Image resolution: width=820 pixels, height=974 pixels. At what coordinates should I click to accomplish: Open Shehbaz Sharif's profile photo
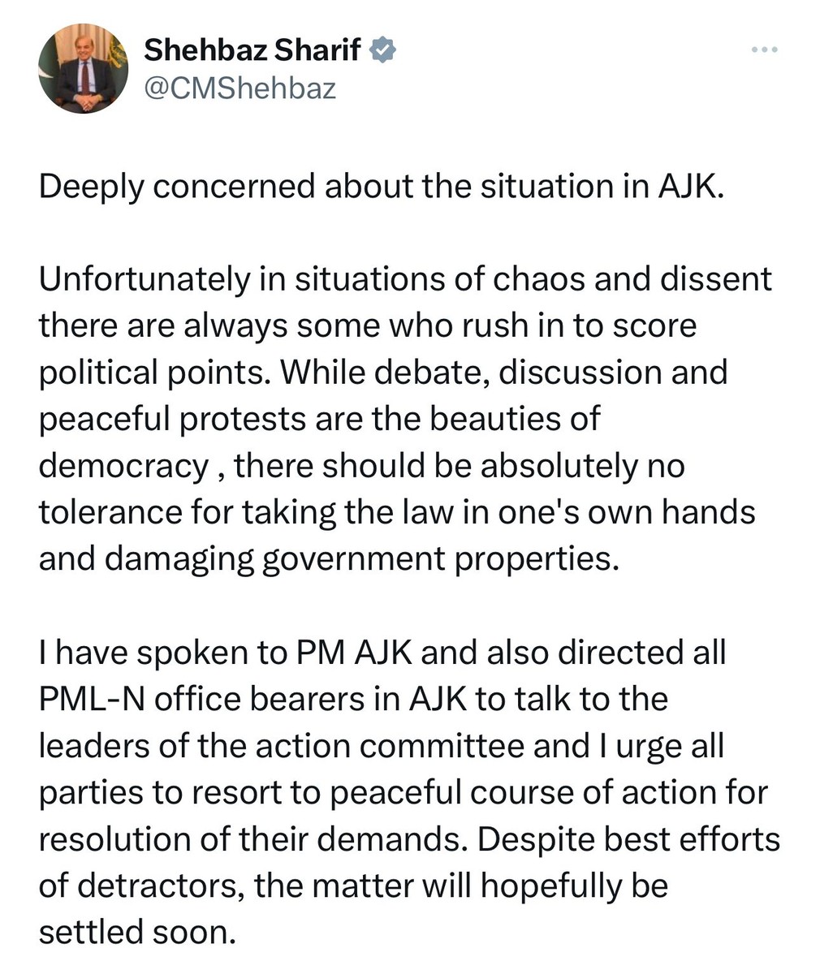[x=83, y=68]
